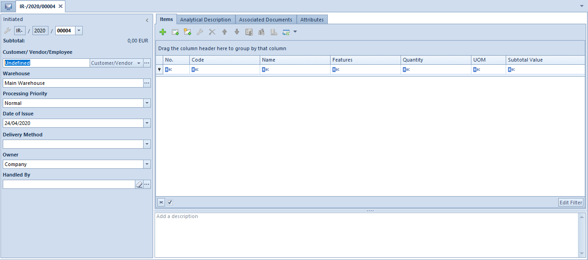Click the 24/04/2020 date field
This screenshot has height=260, width=588.
click(x=73, y=123)
